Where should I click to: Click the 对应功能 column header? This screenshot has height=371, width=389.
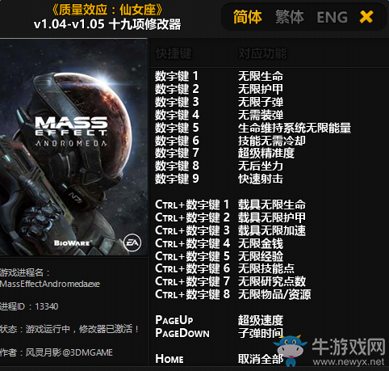click(x=262, y=53)
